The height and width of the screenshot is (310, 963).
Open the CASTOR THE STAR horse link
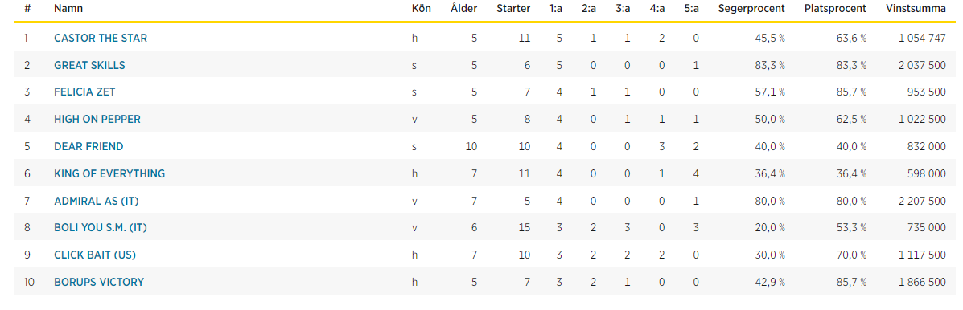tap(101, 38)
